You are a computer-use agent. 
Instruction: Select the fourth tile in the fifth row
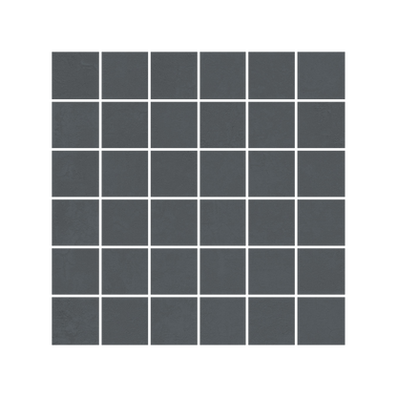223,271
